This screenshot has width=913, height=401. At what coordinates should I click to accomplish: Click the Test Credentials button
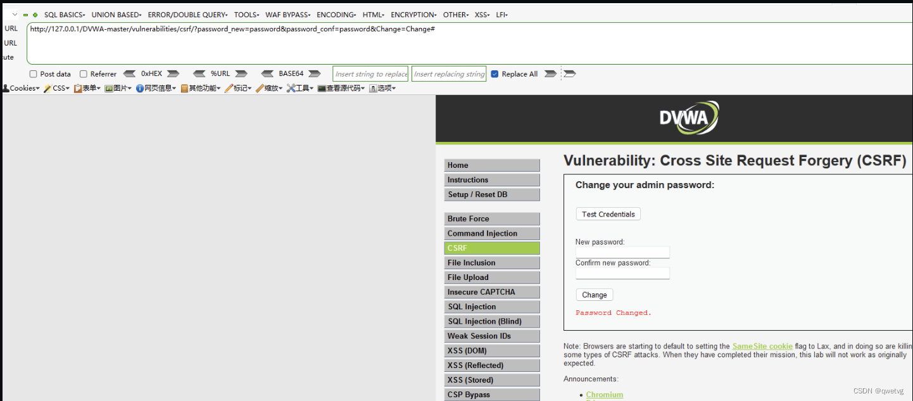[608, 214]
